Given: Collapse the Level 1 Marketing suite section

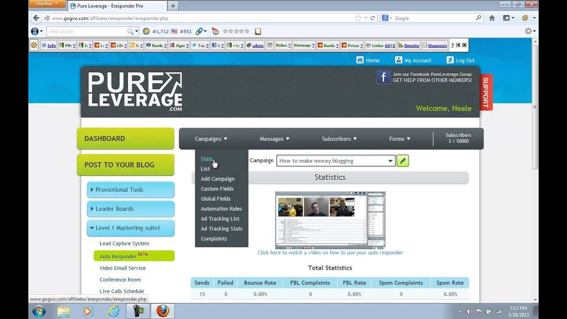Looking at the screenshot, I should click(131, 228).
